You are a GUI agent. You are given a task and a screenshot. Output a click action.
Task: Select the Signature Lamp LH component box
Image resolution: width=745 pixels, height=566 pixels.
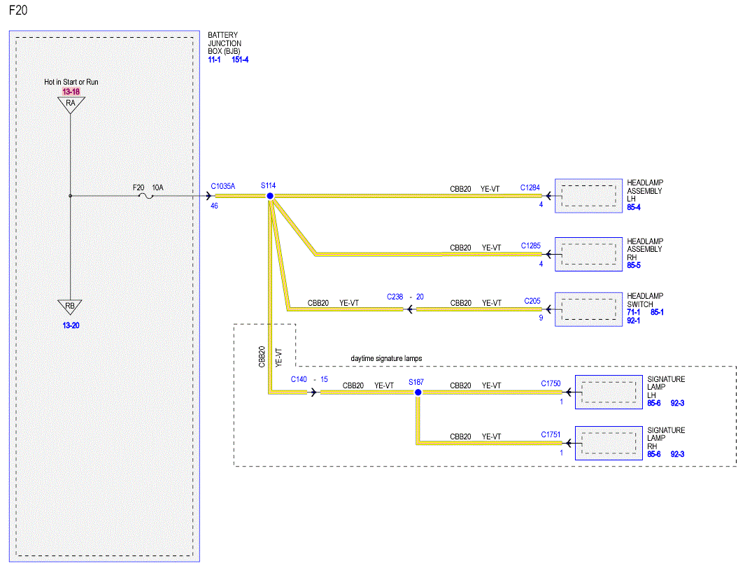(x=609, y=392)
